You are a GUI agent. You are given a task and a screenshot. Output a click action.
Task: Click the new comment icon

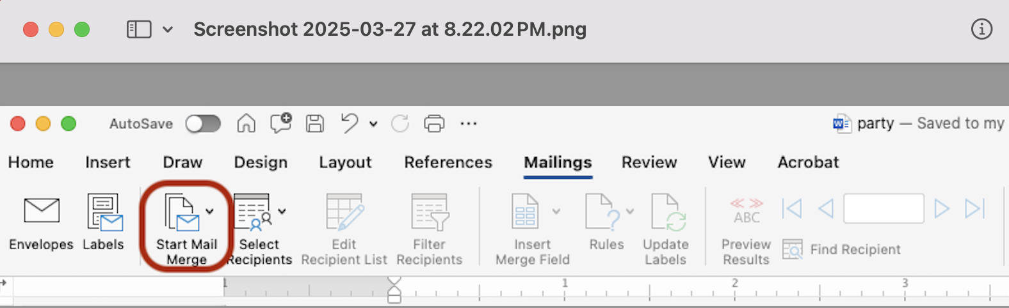point(281,123)
